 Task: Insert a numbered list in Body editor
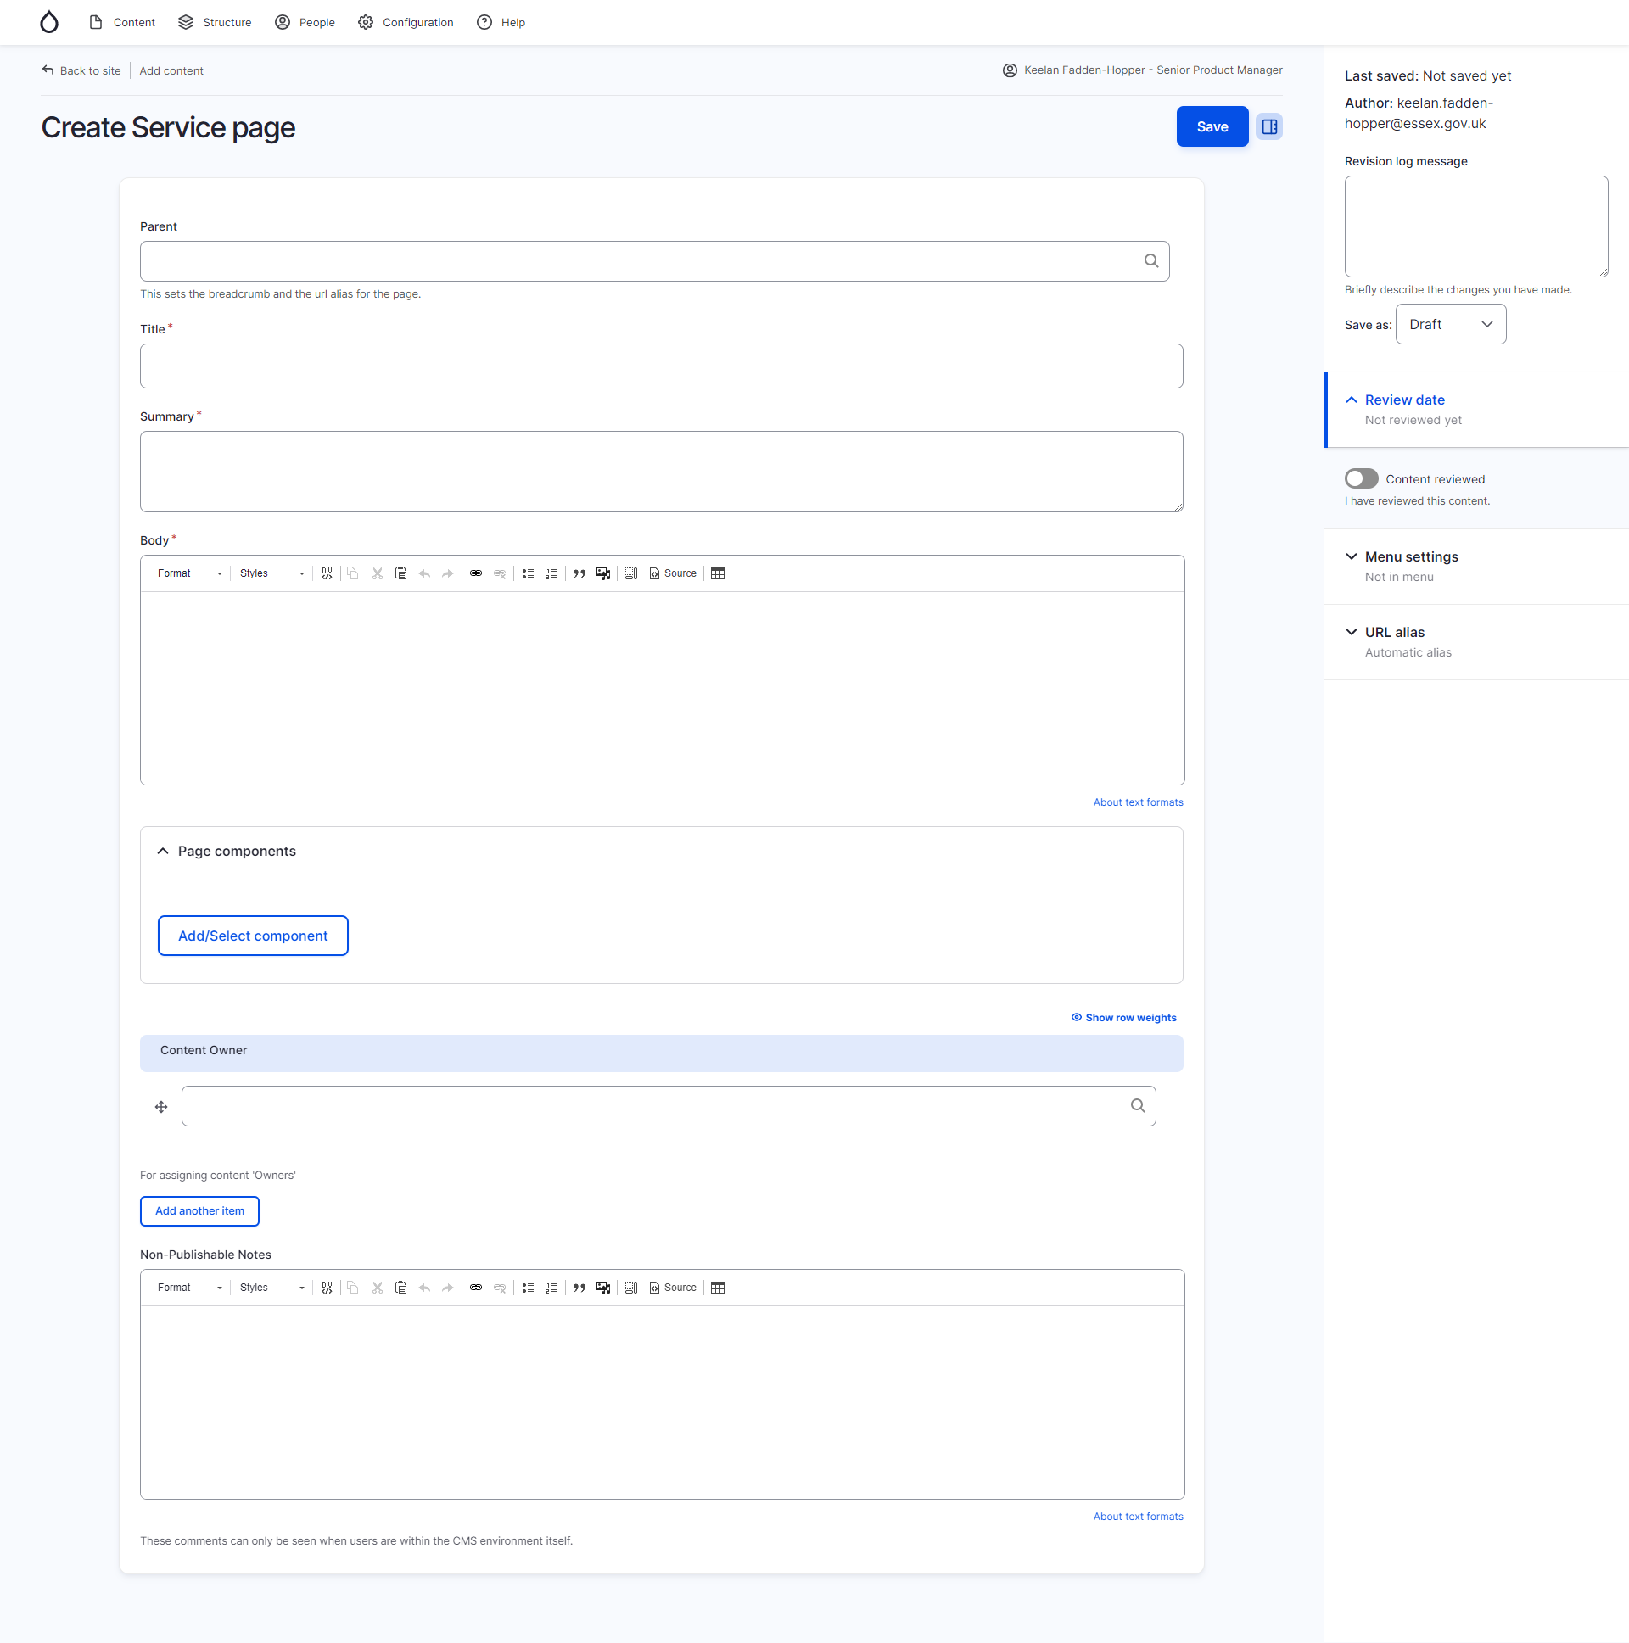[552, 573]
